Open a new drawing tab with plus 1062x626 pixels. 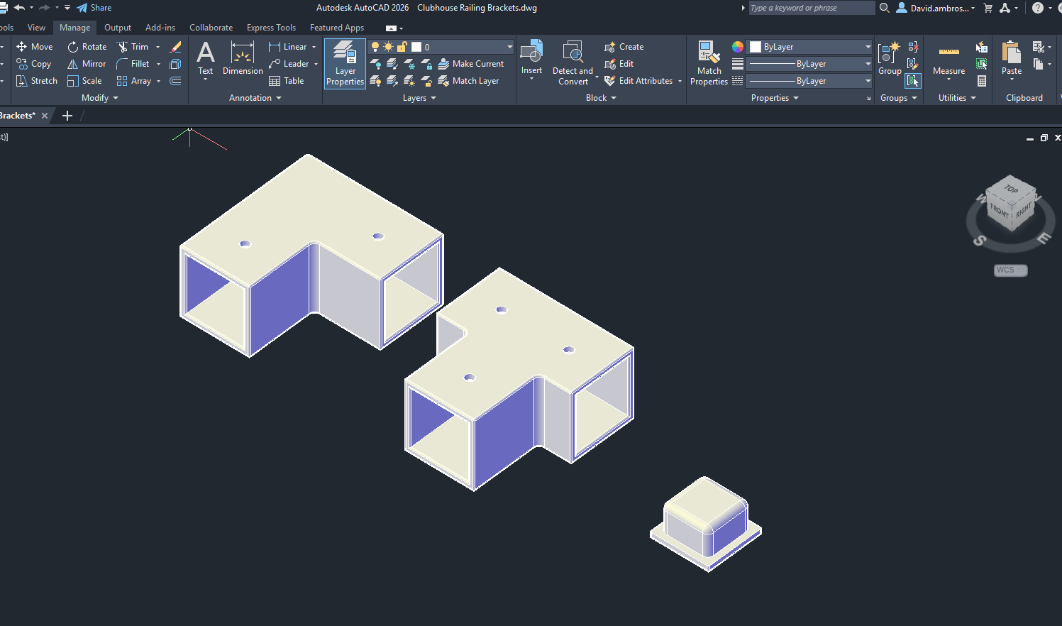coord(67,116)
